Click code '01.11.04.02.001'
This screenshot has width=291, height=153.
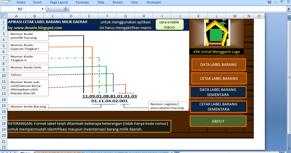point(110,101)
